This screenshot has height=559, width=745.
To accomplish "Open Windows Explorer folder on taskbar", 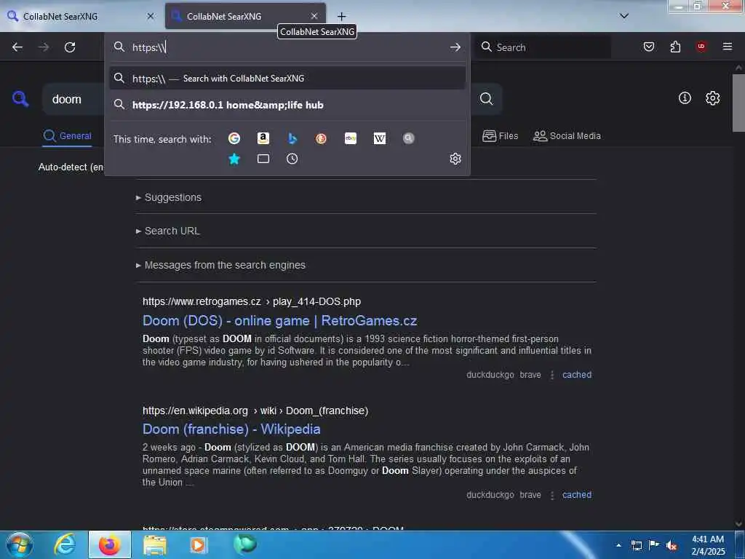I will [x=155, y=544].
